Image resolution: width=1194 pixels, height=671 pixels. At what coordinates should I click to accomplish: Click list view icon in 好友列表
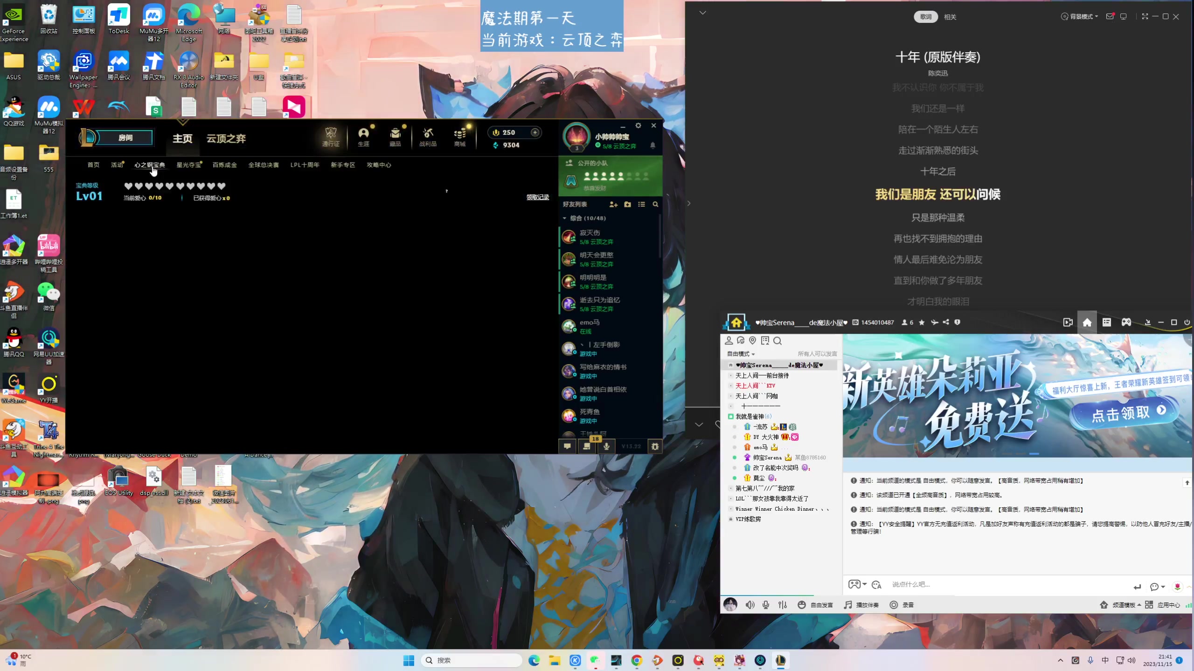tap(642, 205)
